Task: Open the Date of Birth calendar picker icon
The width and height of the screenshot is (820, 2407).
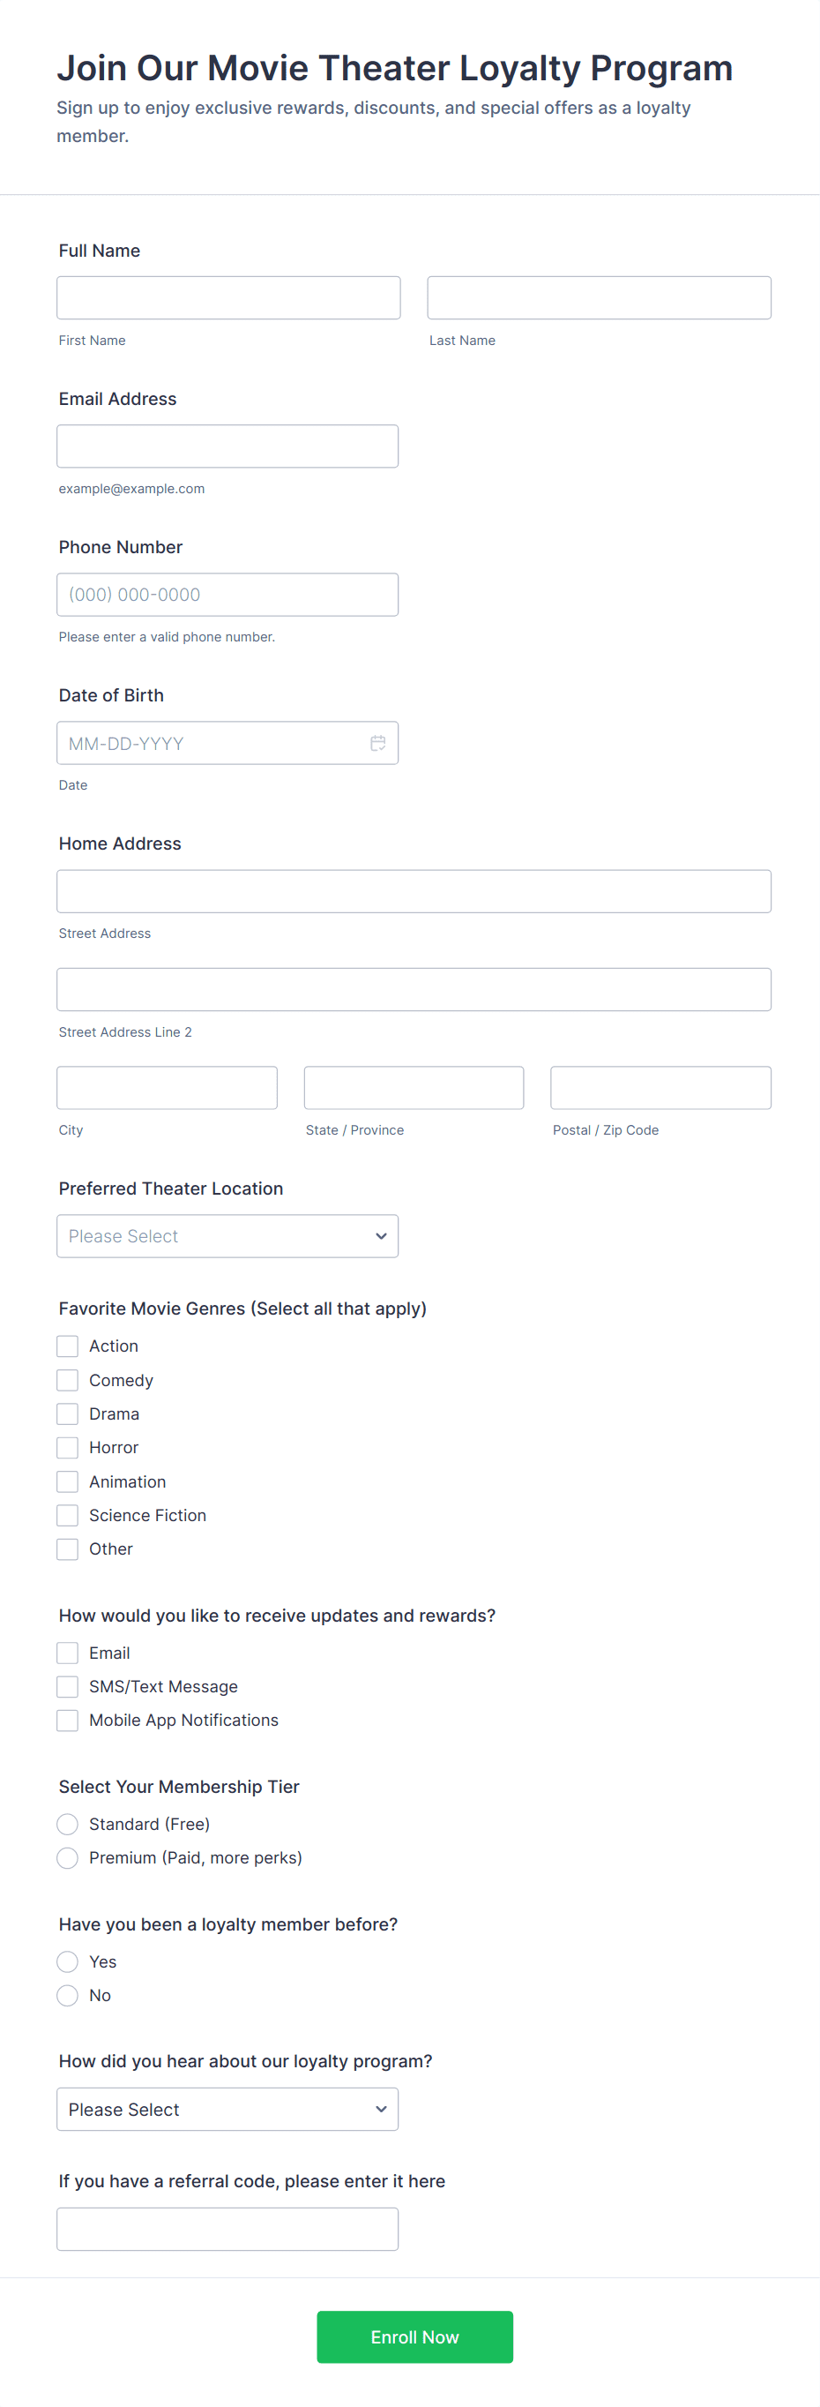Action: [377, 743]
